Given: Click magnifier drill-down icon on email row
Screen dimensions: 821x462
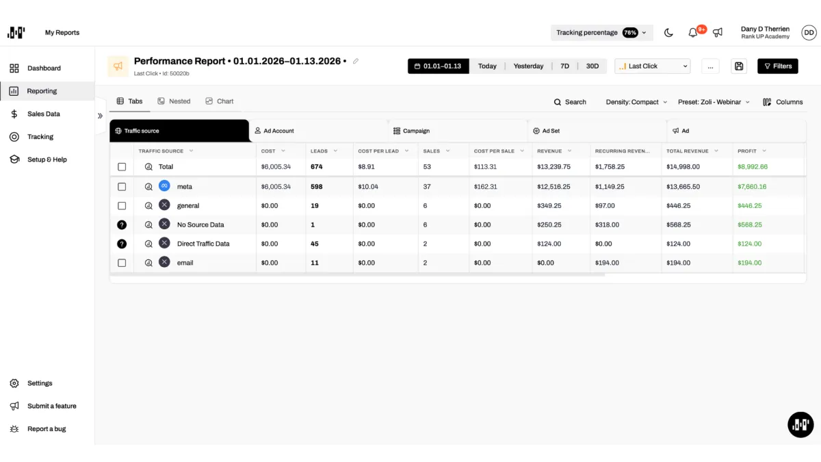Looking at the screenshot, I should coord(148,263).
